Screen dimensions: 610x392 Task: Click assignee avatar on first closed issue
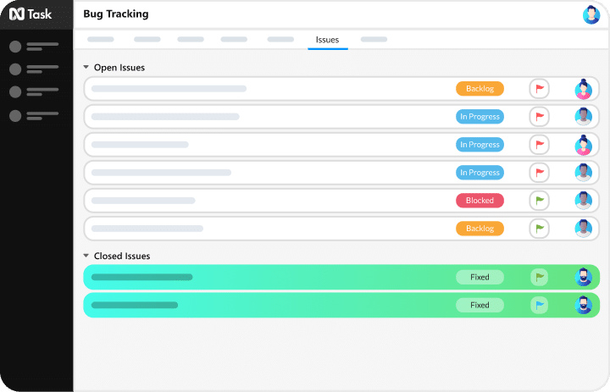click(583, 277)
